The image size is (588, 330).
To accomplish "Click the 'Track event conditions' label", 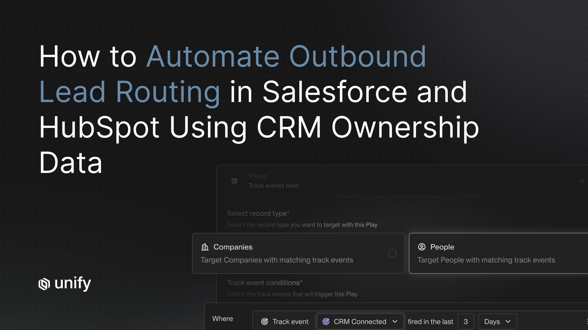I will [x=265, y=283].
